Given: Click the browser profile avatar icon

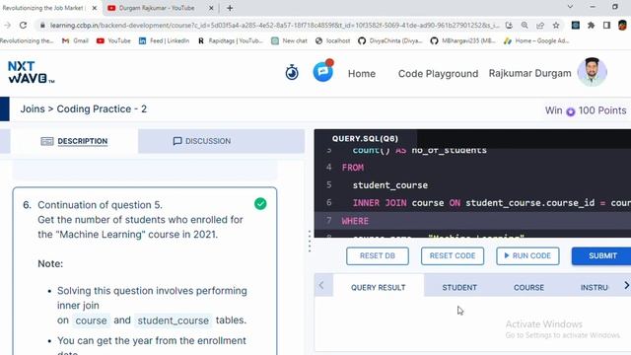Looking at the screenshot, I should (622, 25).
